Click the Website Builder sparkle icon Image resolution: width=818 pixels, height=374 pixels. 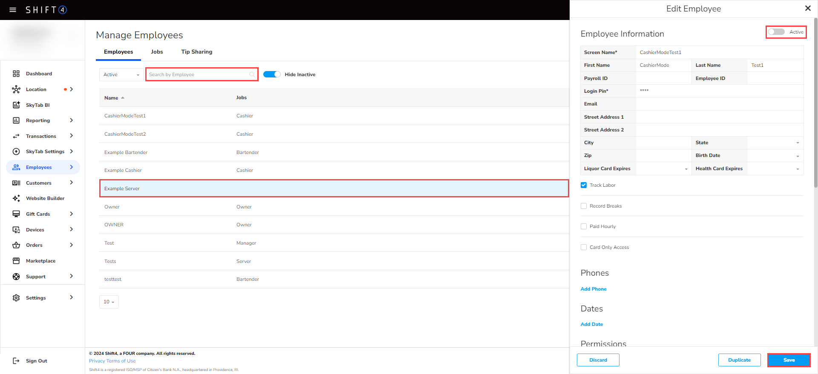[x=16, y=198]
